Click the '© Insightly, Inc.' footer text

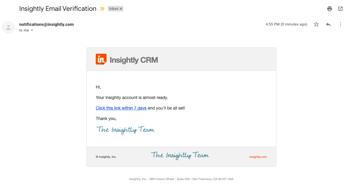[106, 157]
